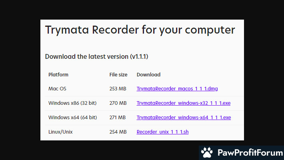Download the Windows x64 .exe installer
284x160 pixels.
184,117
